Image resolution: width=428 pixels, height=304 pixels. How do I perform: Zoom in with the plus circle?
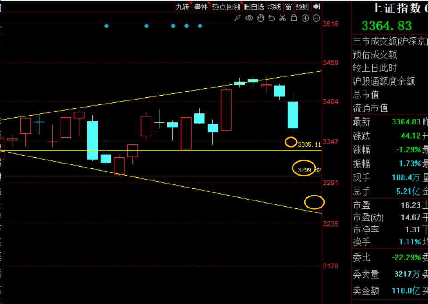click(x=305, y=18)
